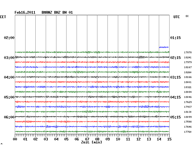Click the 12 minute axis label

coord(138,139)
